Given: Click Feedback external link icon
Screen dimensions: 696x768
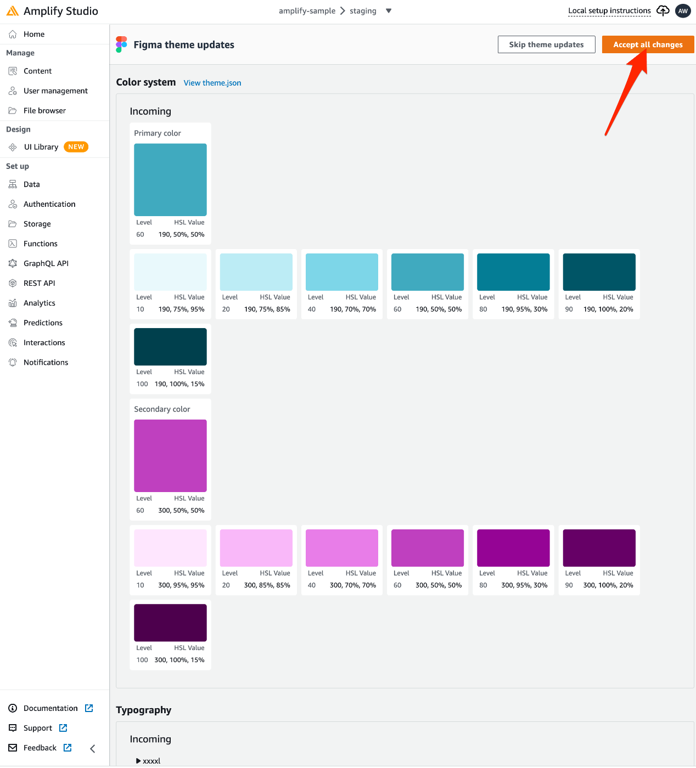Looking at the screenshot, I should click(68, 748).
